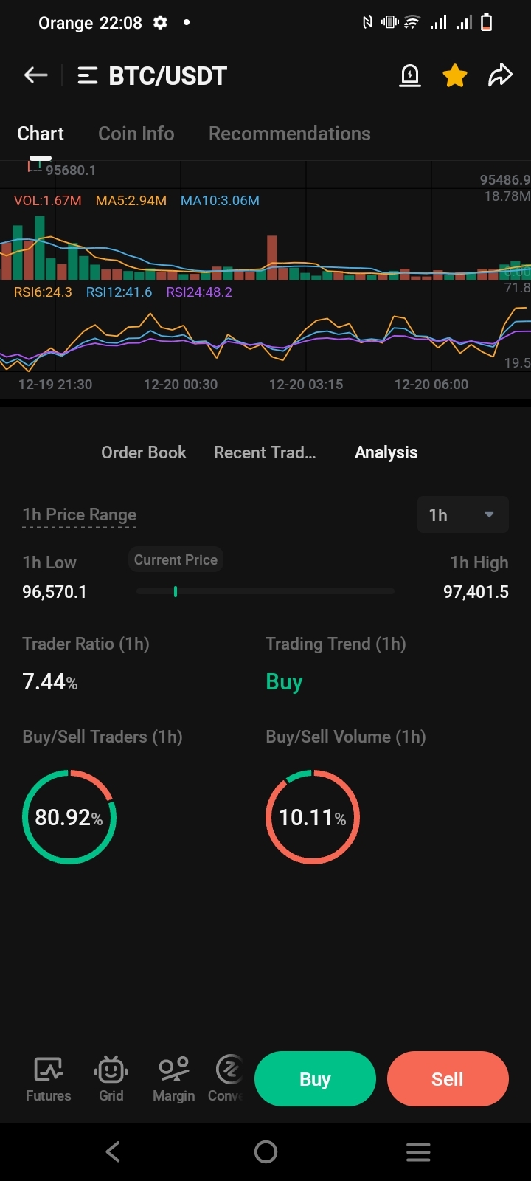
Task: Tap the red Sell button
Action: [x=448, y=1079]
